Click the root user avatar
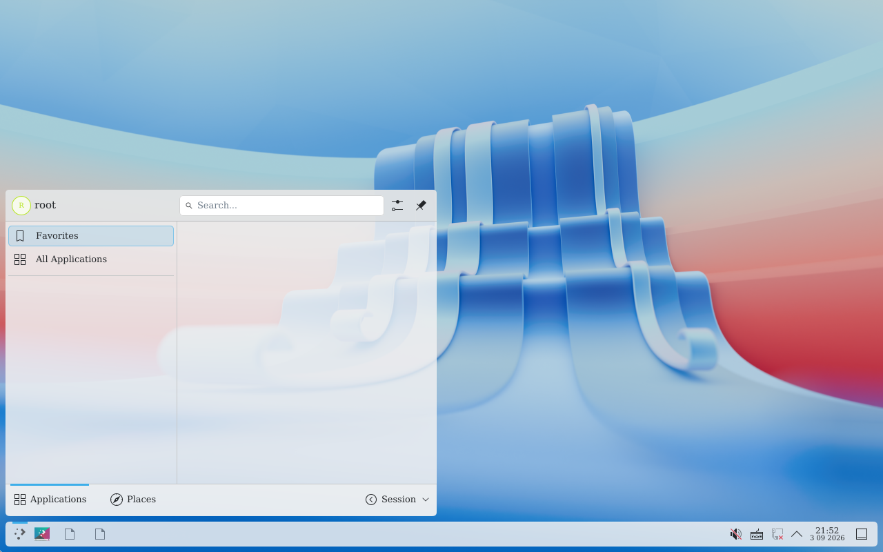Viewport: 883px width, 552px height. point(21,206)
